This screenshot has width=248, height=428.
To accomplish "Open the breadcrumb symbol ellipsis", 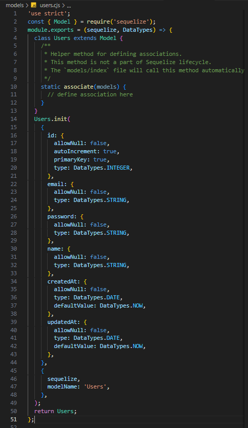I will 69,5.
